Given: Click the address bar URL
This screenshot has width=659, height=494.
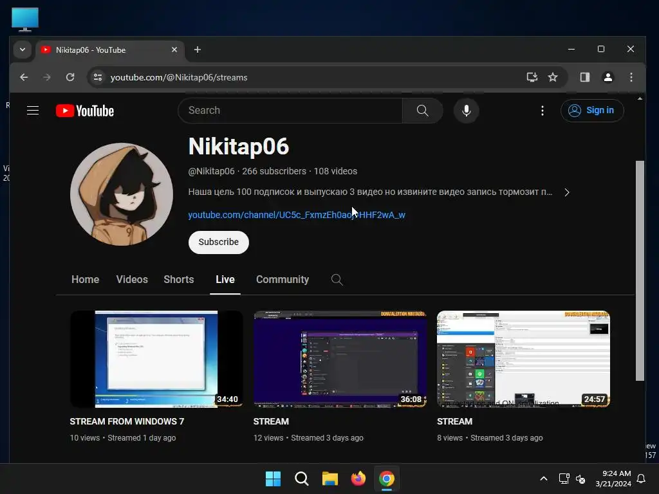Looking at the screenshot, I should click(x=179, y=77).
